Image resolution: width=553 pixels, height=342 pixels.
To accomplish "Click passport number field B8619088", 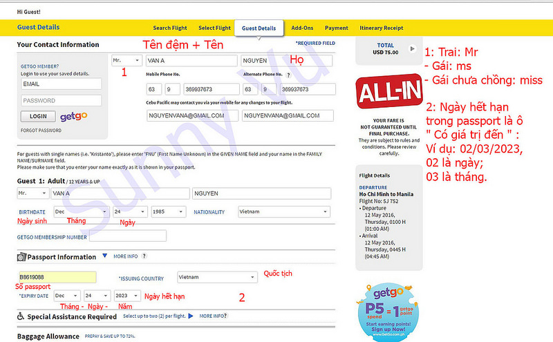I will coord(57,277).
